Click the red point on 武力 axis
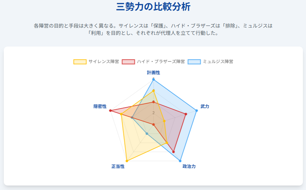 [186, 114]
